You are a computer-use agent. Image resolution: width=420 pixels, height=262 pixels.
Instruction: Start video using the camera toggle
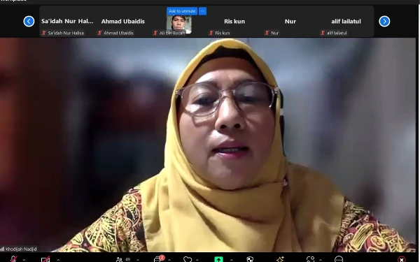pyautogui.click(x=45, y=259)
